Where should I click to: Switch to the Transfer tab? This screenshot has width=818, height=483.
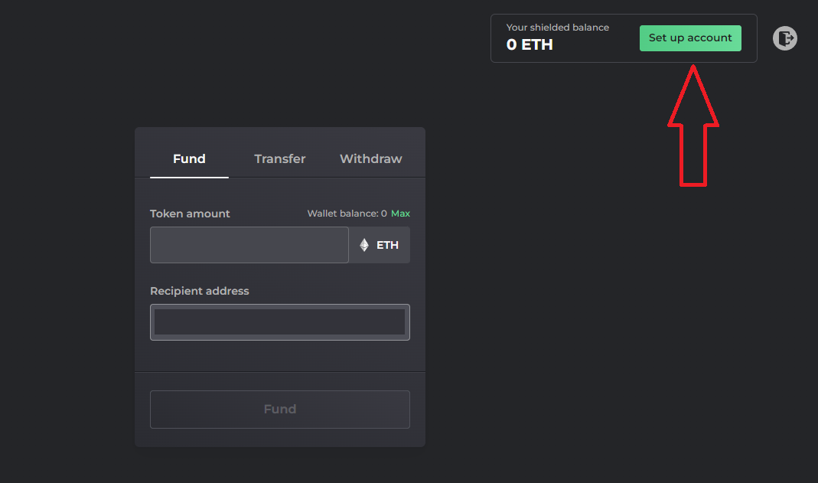click(279, 158)
